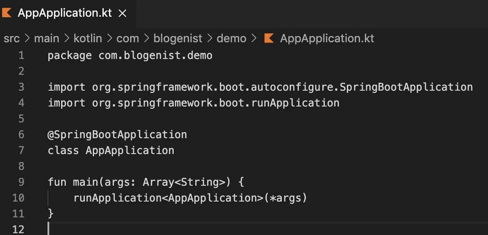The height and width of the screenshot is (235, 488).
Task: Place cursor on @SpringBootApplication annotation
Action: [117, 135]
